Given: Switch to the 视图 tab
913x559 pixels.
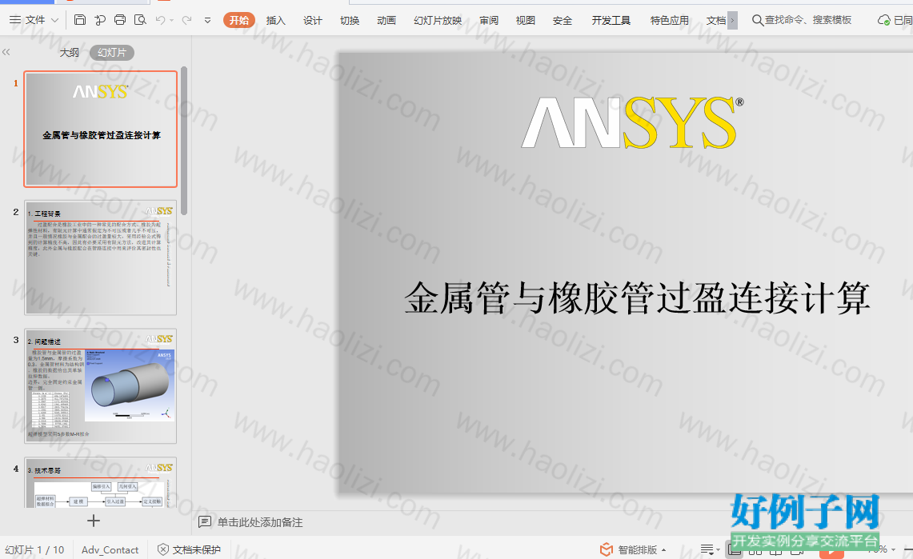Looking at the screenshot, I should (x=525, y=20).
